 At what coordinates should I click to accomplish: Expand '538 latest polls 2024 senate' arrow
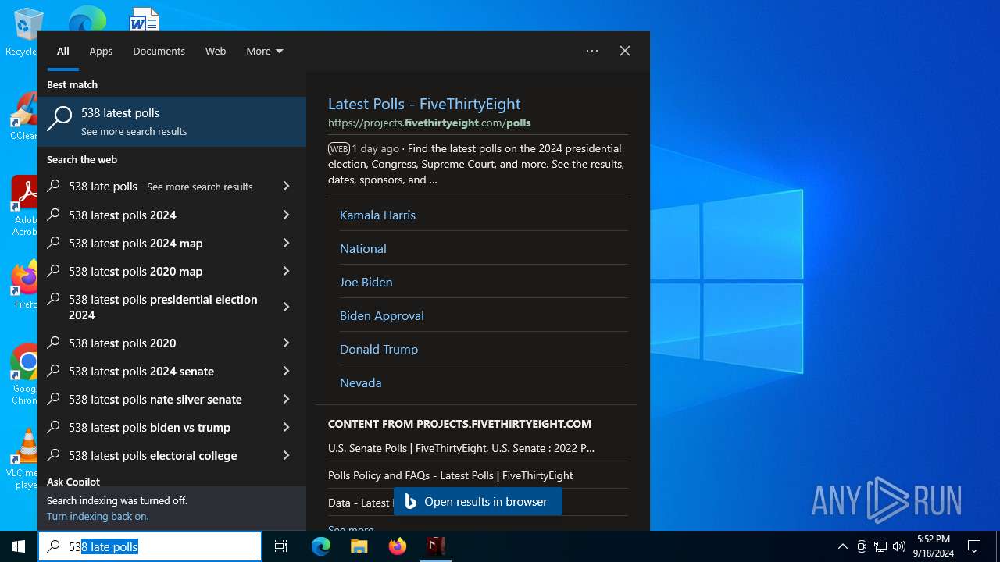(286, 371)
